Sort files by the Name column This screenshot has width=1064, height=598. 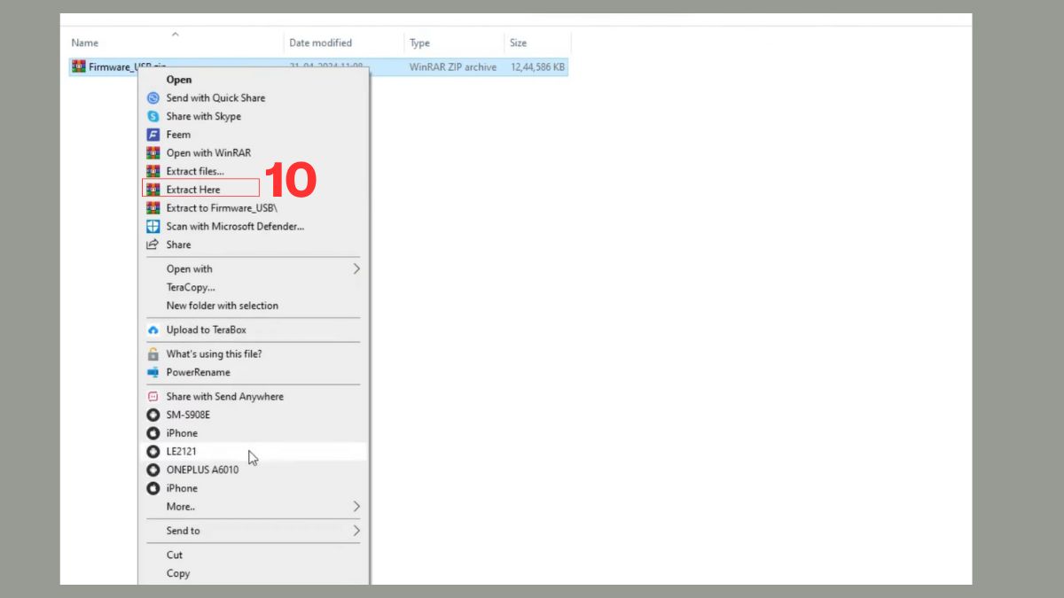coord(85,43)
